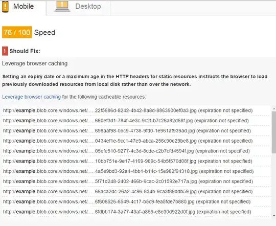Switch to the Desktop tab

click(x=78, y=7)
